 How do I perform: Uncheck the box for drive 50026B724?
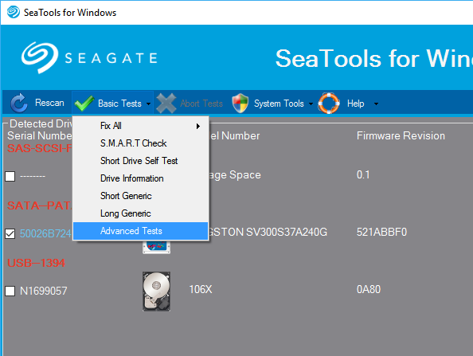coord(10,233)
